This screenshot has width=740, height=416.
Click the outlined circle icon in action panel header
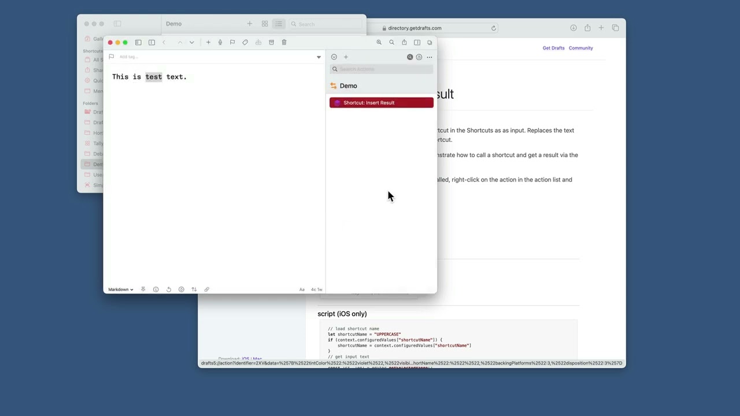419,57
